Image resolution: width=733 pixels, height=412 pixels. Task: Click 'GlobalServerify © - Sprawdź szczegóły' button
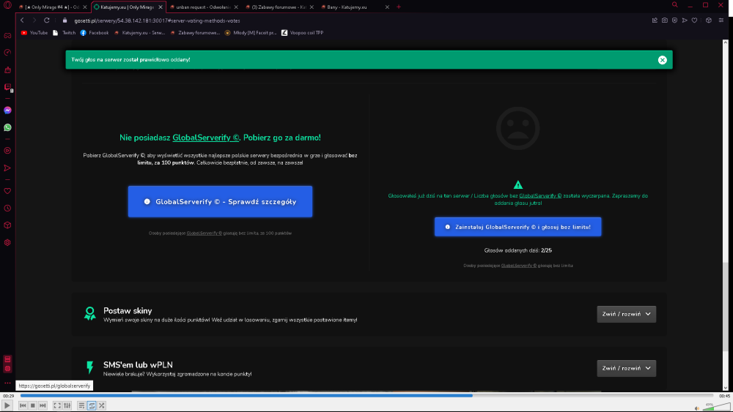pyautogui.click(x=220, y=201)
